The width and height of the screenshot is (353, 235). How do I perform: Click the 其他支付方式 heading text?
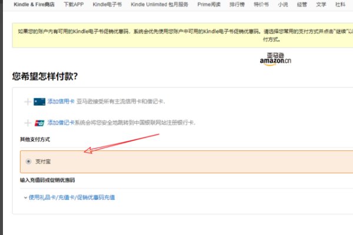35,139
